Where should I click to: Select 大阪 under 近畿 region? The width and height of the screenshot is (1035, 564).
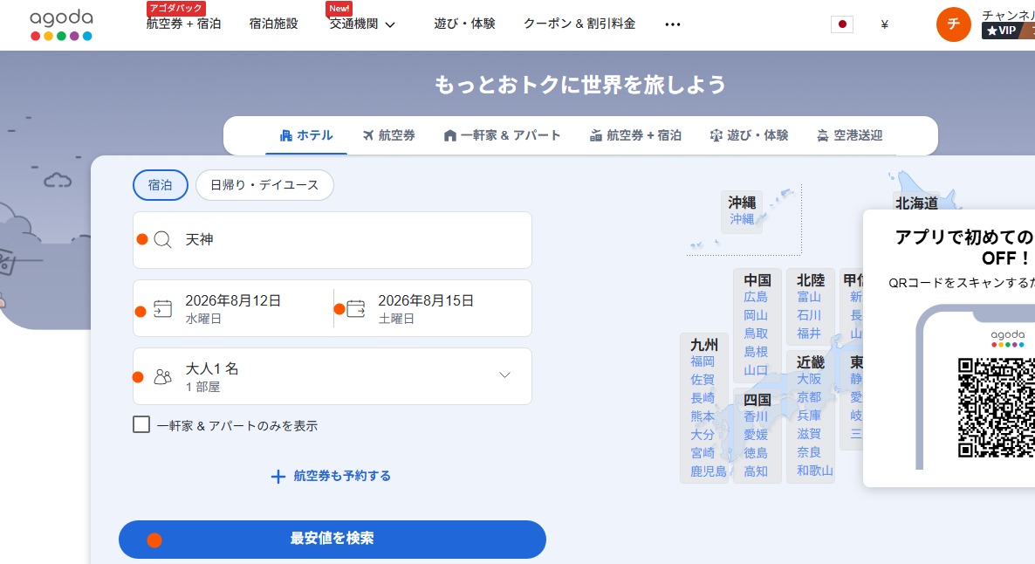[809, 379]
